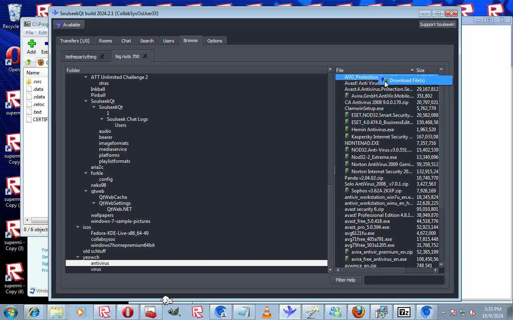Open Firefox from the taskbar
The image size is (513, 320).
[358, 312]
